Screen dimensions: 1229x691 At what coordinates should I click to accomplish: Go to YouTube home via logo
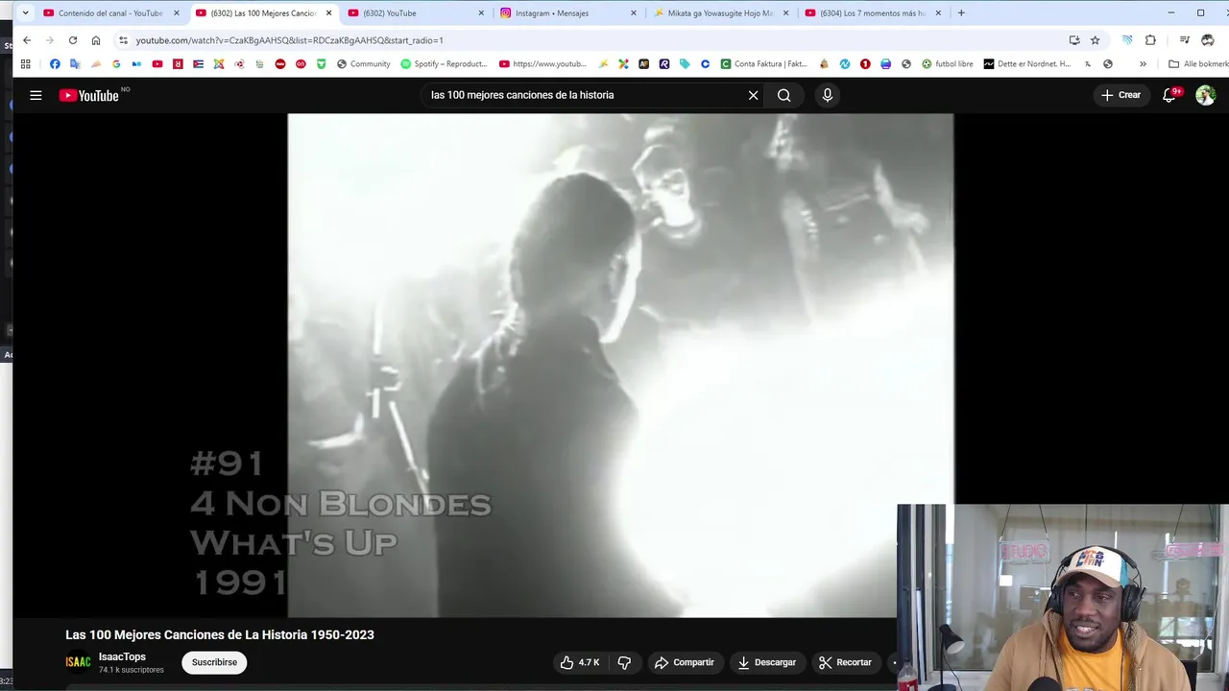88,95
